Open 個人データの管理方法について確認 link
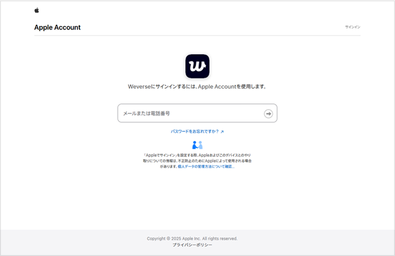Viewport: 395px width, 256px height. pyautogui.click(x=206, y=167)
